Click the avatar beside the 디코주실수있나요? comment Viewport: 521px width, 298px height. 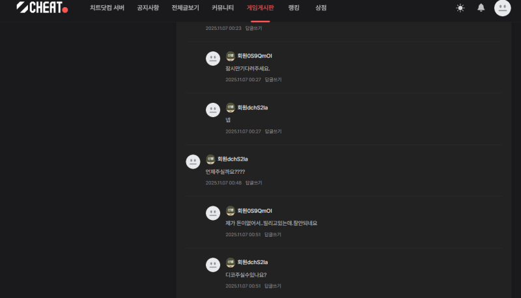tap(213, 265)
